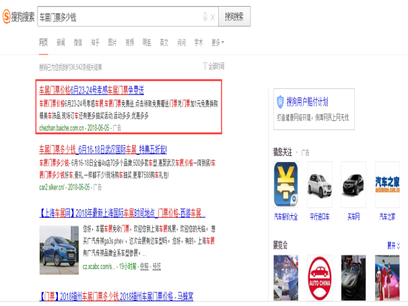Switch to the 新闻 tab
Screen dimensions: 408x306
[x=61, y=42]
